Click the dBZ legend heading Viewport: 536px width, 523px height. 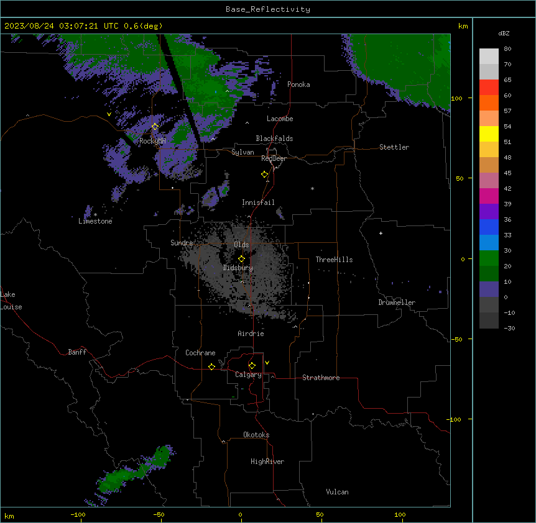(x=504, y=33)
